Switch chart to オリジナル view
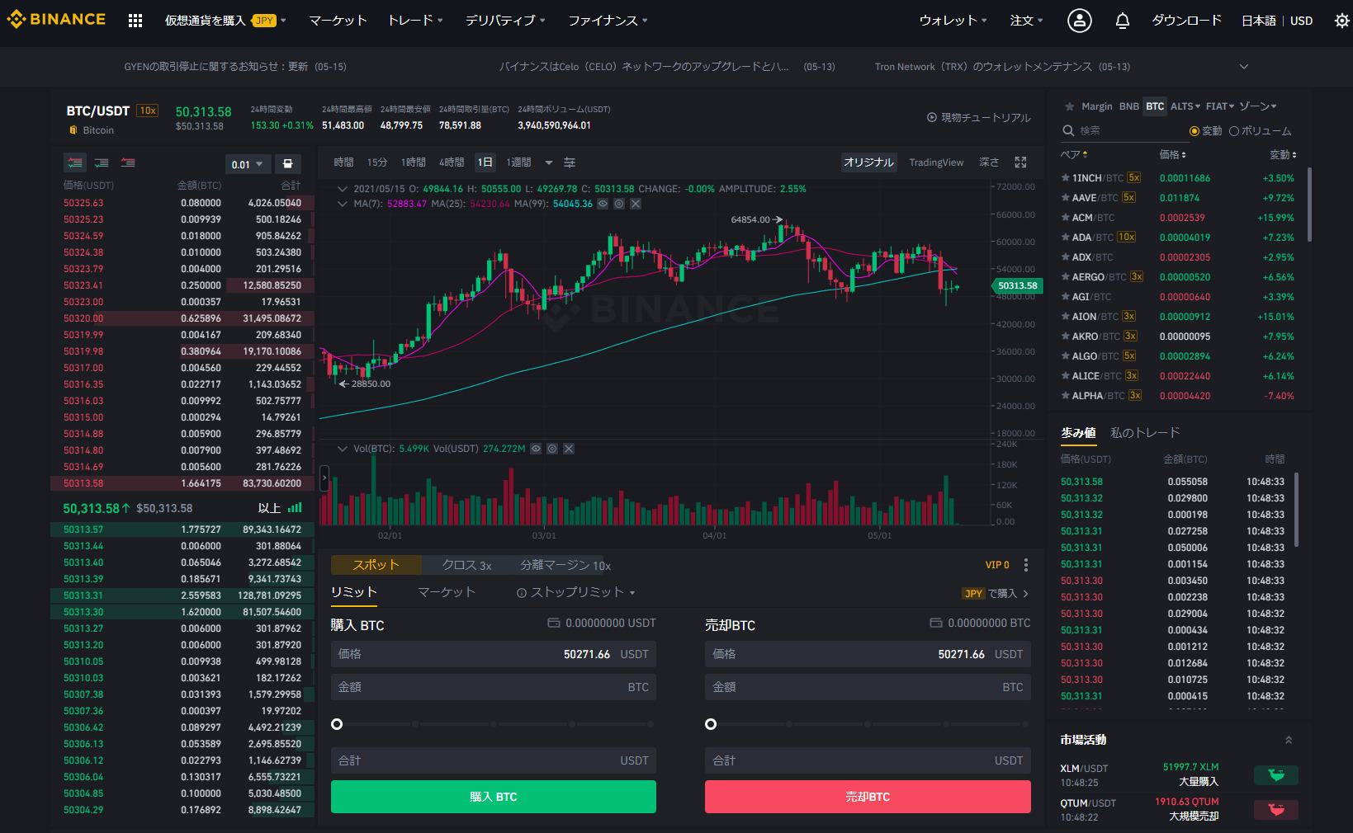Image resolution: width=1353 pixels, height=833 pixels. 868,162
